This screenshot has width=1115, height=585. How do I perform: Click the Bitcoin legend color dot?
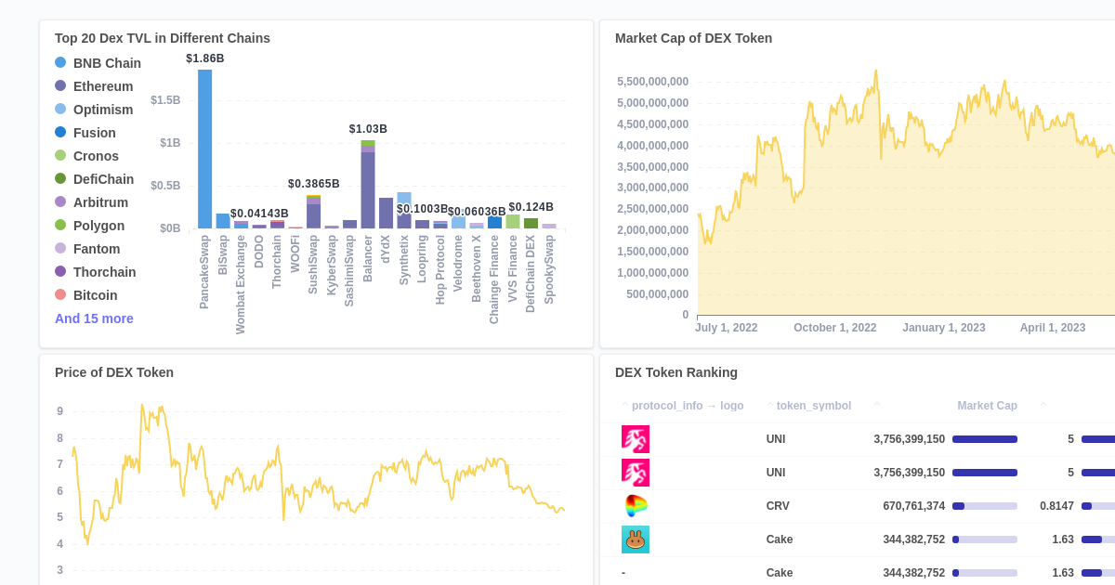[61, 294]
